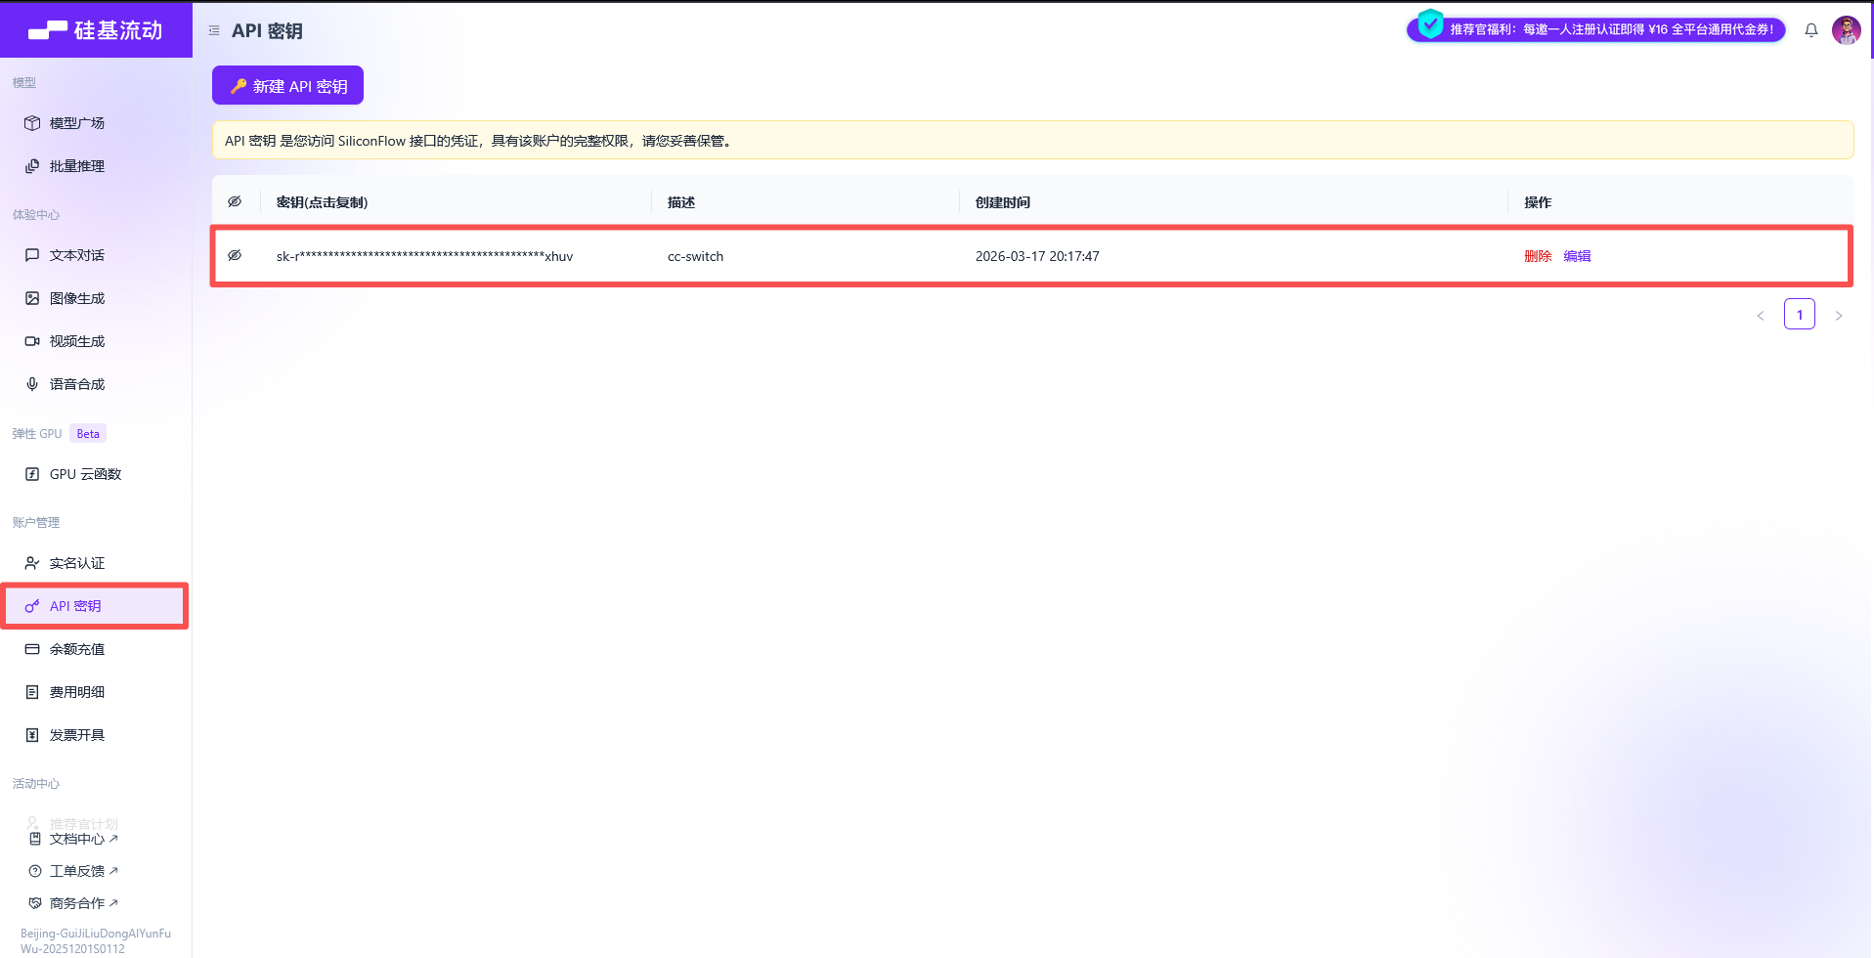Edit the cc-switch key with 编辑

point(1577,256)
